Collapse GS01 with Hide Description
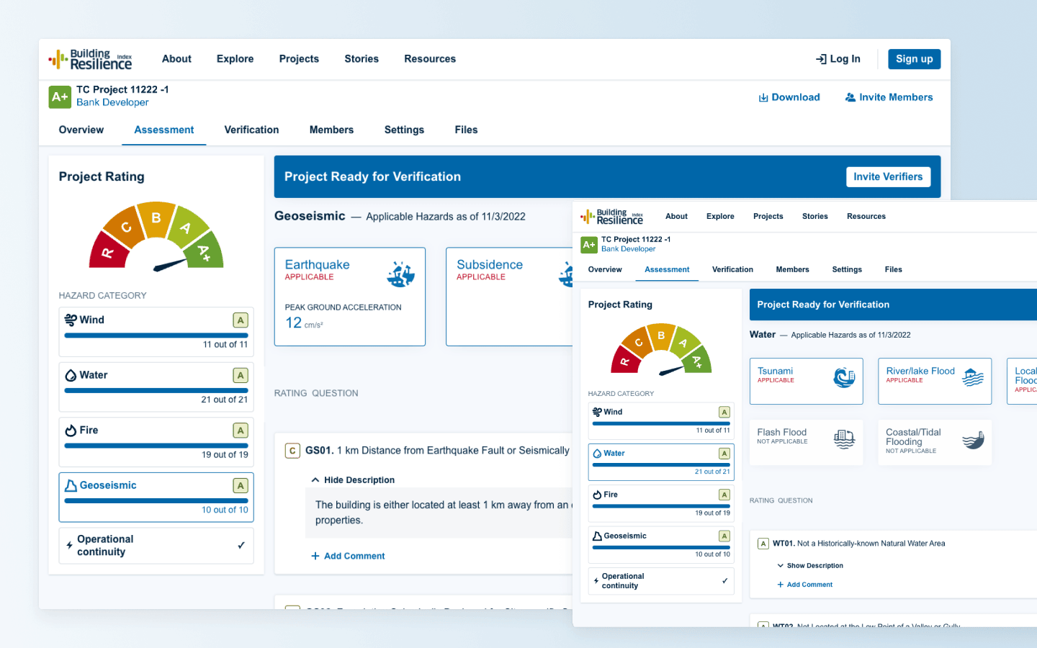The height and width of the screenshot is (648, 1037). click(353, 480)
